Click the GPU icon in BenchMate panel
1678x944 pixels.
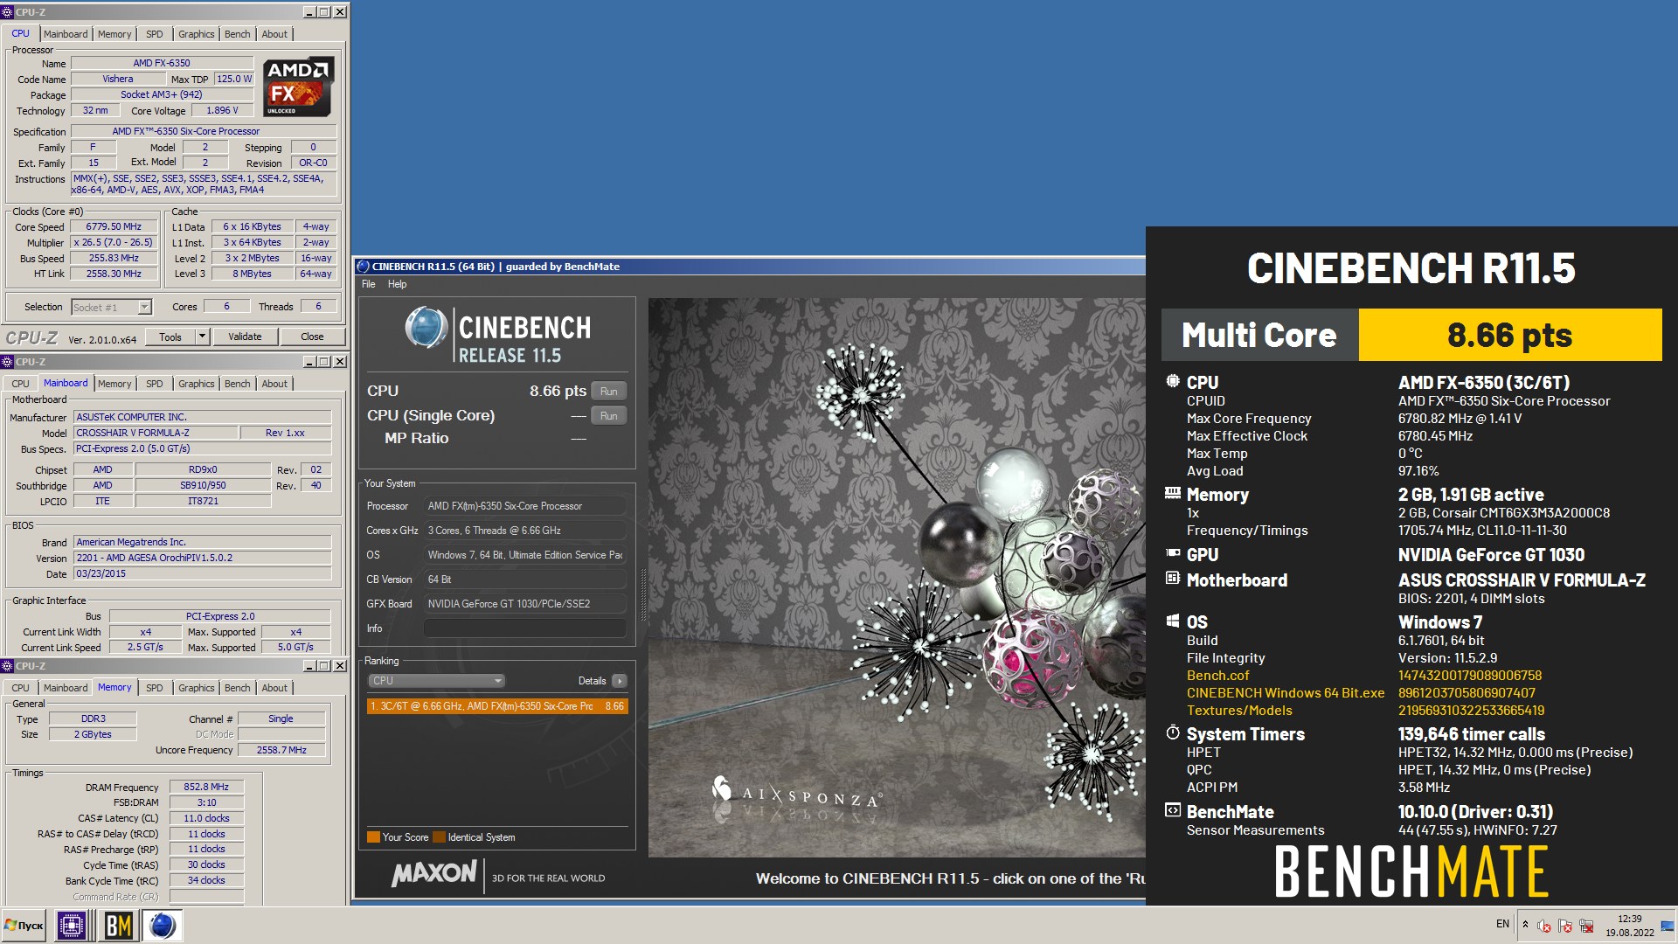point(1173,553)
